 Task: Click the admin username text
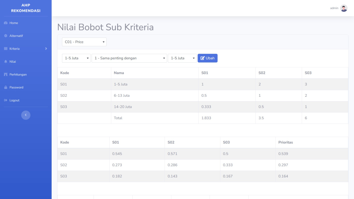(334, 8)
